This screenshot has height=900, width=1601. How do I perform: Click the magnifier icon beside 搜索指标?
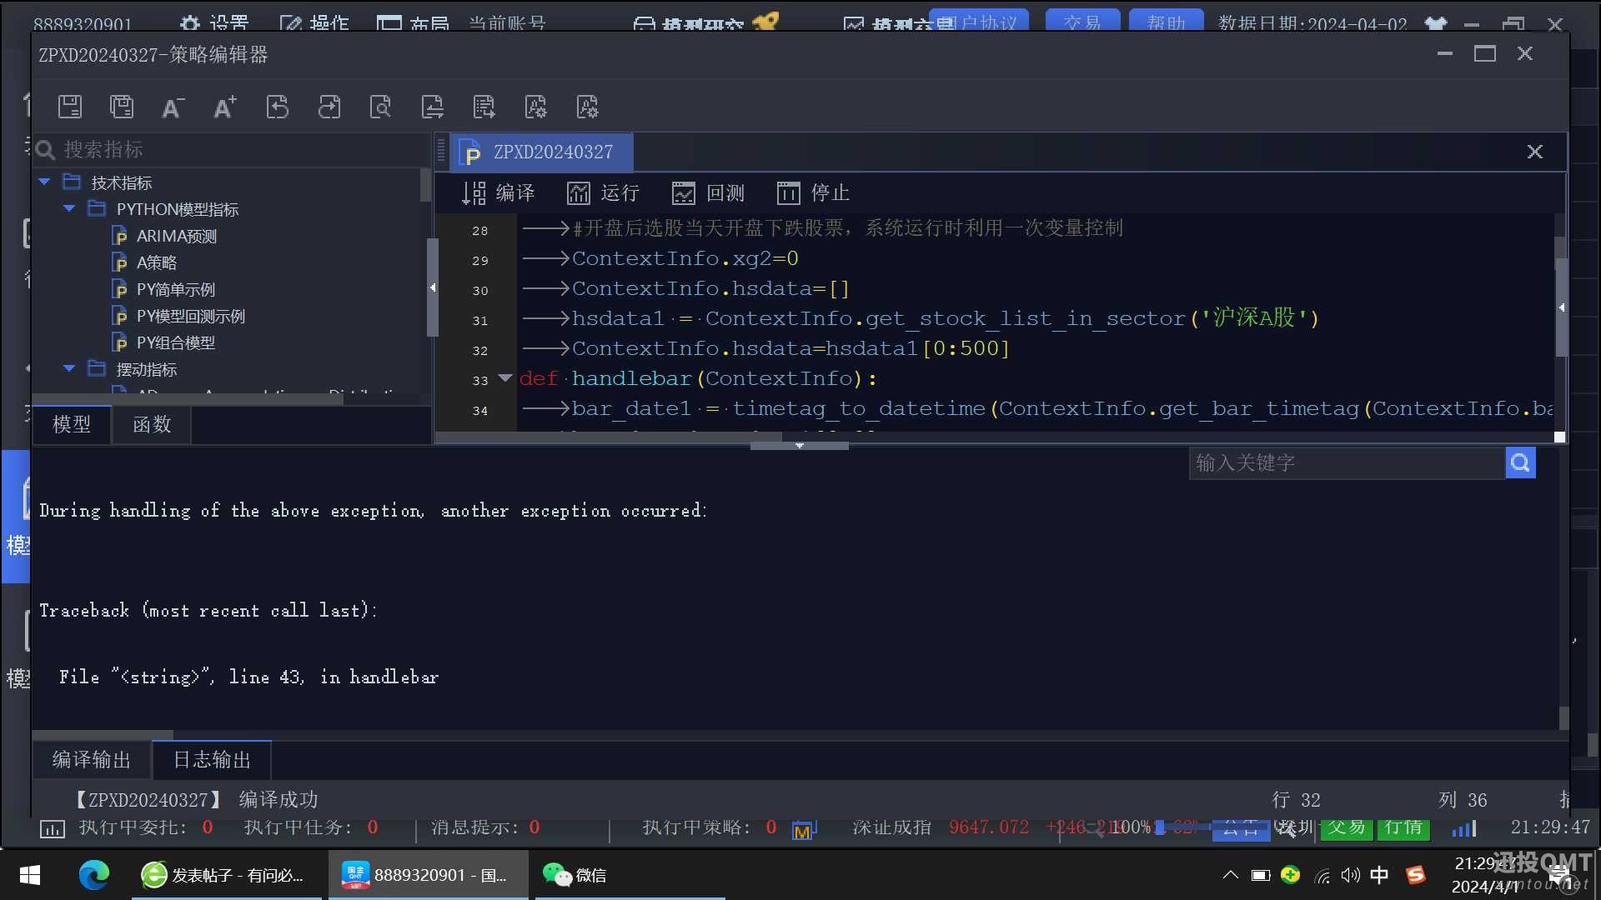46,150
